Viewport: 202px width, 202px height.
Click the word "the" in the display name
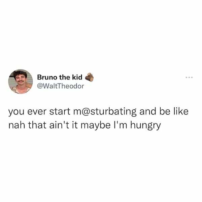[64, 77]
